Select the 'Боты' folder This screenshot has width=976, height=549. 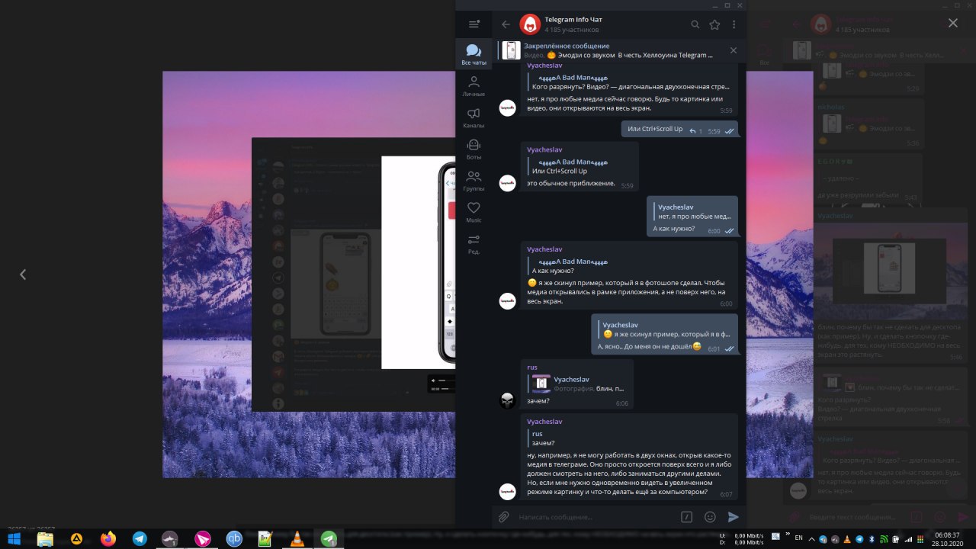click(474, 149)
